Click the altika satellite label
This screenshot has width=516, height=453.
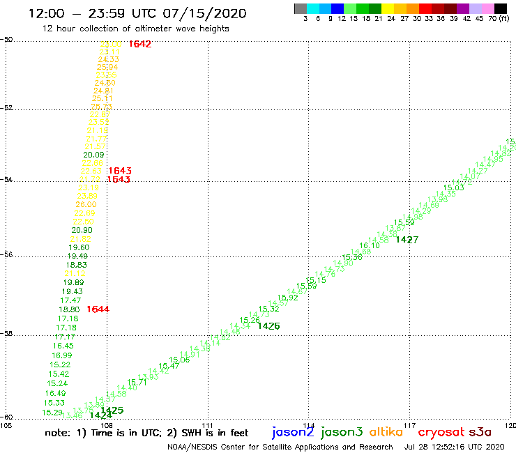pos(386,431)
